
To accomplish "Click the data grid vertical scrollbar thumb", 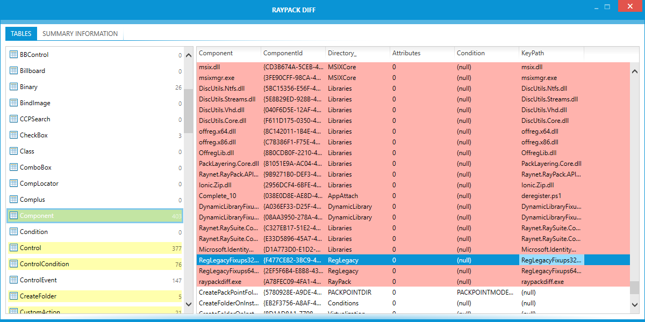I will point(635,288).
